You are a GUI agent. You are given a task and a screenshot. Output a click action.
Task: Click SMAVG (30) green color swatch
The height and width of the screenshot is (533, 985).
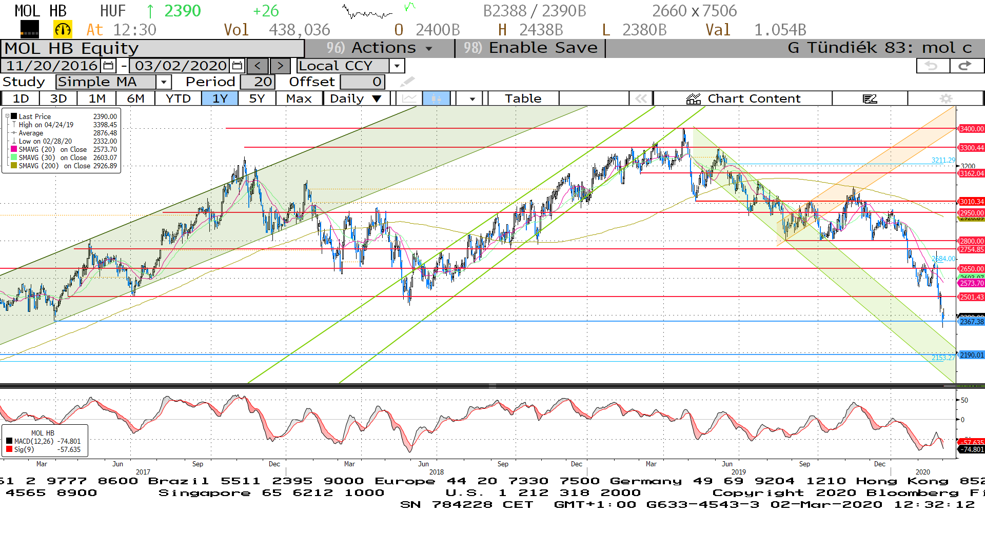[14, 157]
